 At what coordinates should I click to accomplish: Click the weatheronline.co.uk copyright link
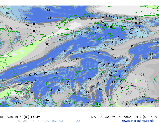click(138, 121)
